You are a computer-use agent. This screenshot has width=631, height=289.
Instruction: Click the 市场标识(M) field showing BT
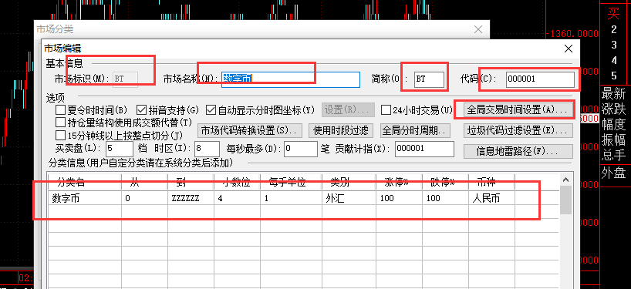tap(126, 79)
